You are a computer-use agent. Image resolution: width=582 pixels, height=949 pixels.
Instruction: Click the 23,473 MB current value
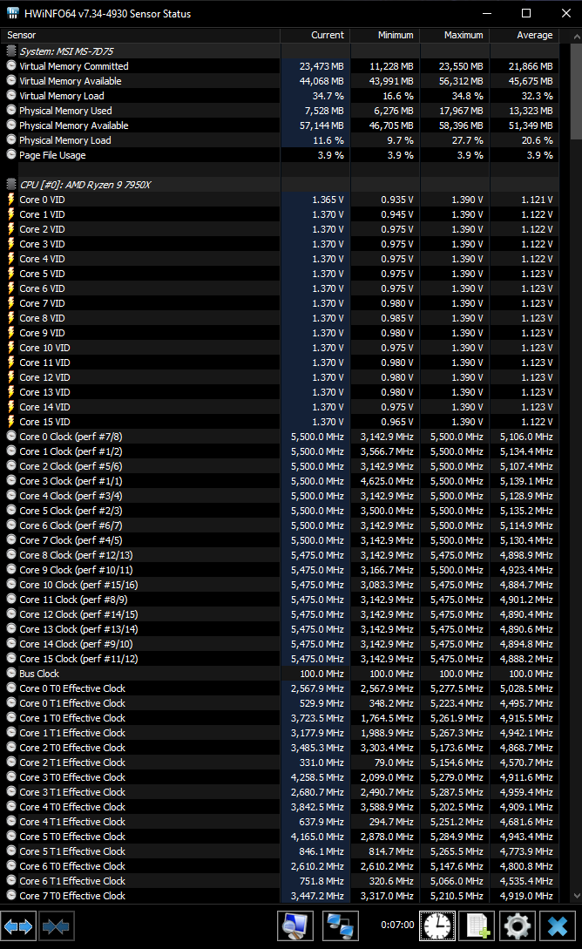[x=321, y=66]
